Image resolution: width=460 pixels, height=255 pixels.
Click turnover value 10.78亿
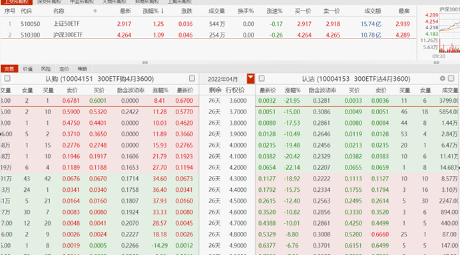371,35
